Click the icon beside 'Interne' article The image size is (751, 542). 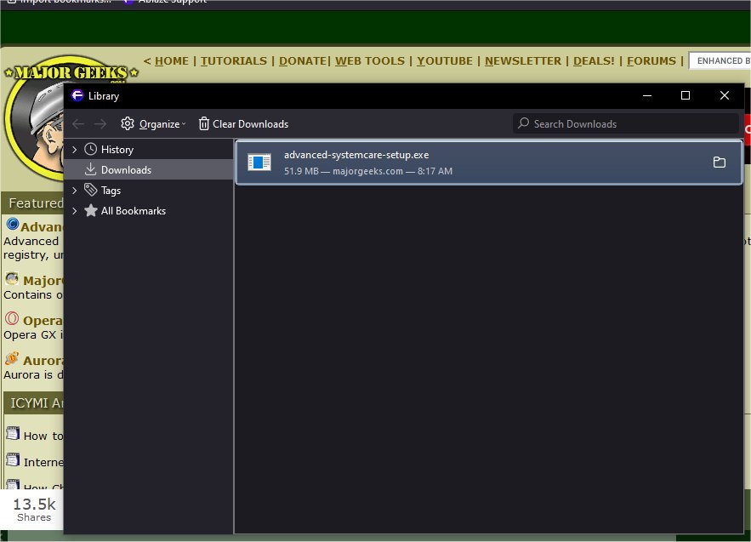(13, 459)
